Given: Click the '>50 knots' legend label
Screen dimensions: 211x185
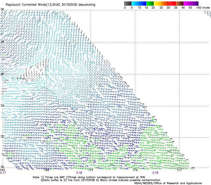Looking at the screenshot, I should [203, 8].
